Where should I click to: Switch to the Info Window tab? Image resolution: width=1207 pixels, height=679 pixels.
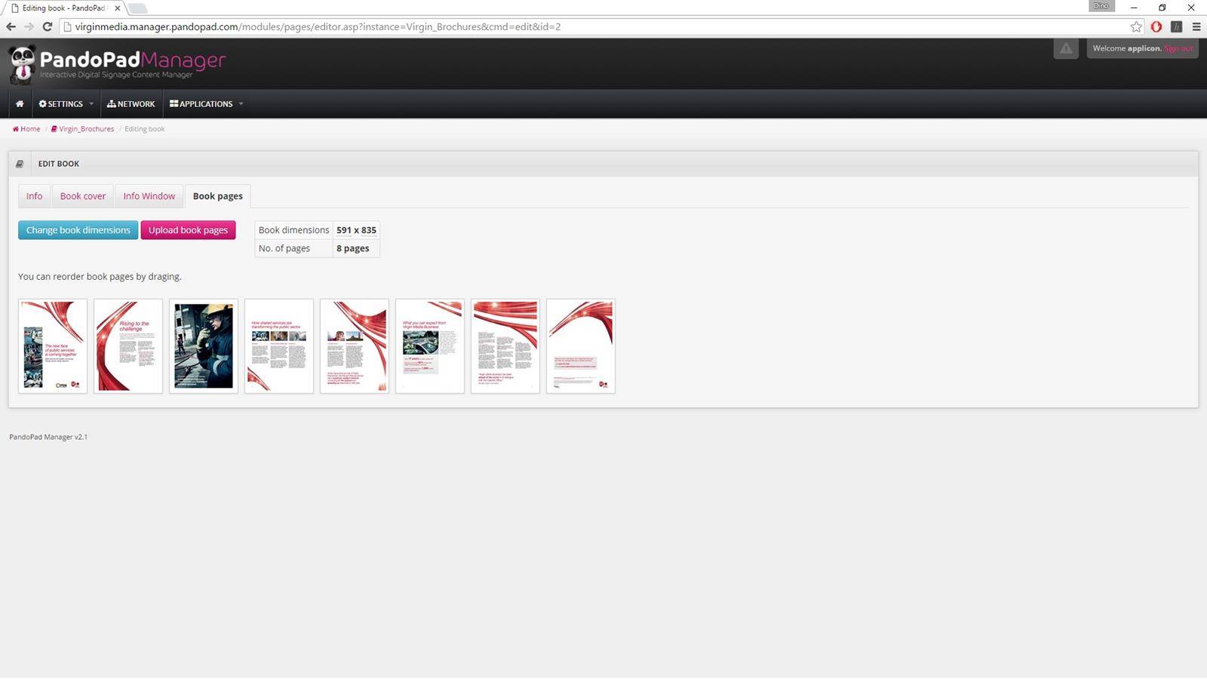tap(149, 196)
